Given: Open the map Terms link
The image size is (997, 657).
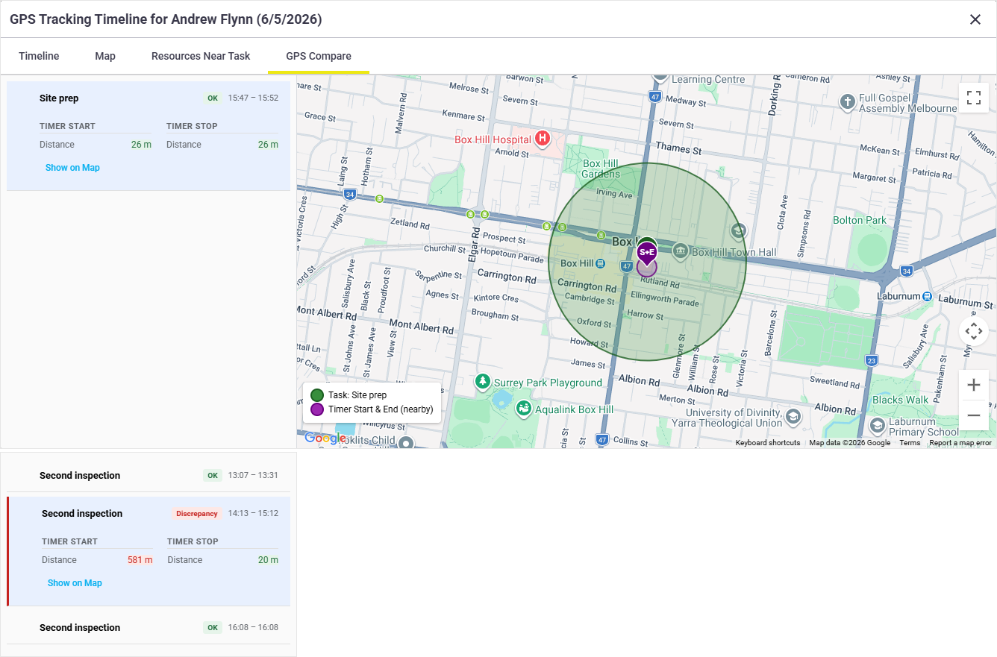Looking at the screenshot, I should click(x=910, y=443).
